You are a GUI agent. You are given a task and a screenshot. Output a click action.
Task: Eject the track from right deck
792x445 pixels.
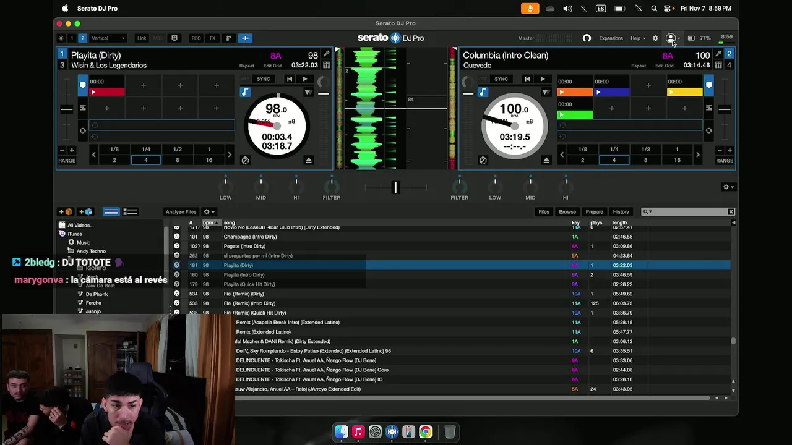(x=546, y=160)
